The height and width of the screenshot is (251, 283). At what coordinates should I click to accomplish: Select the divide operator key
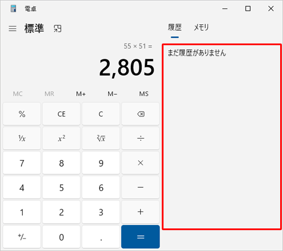tap(140, 139)
